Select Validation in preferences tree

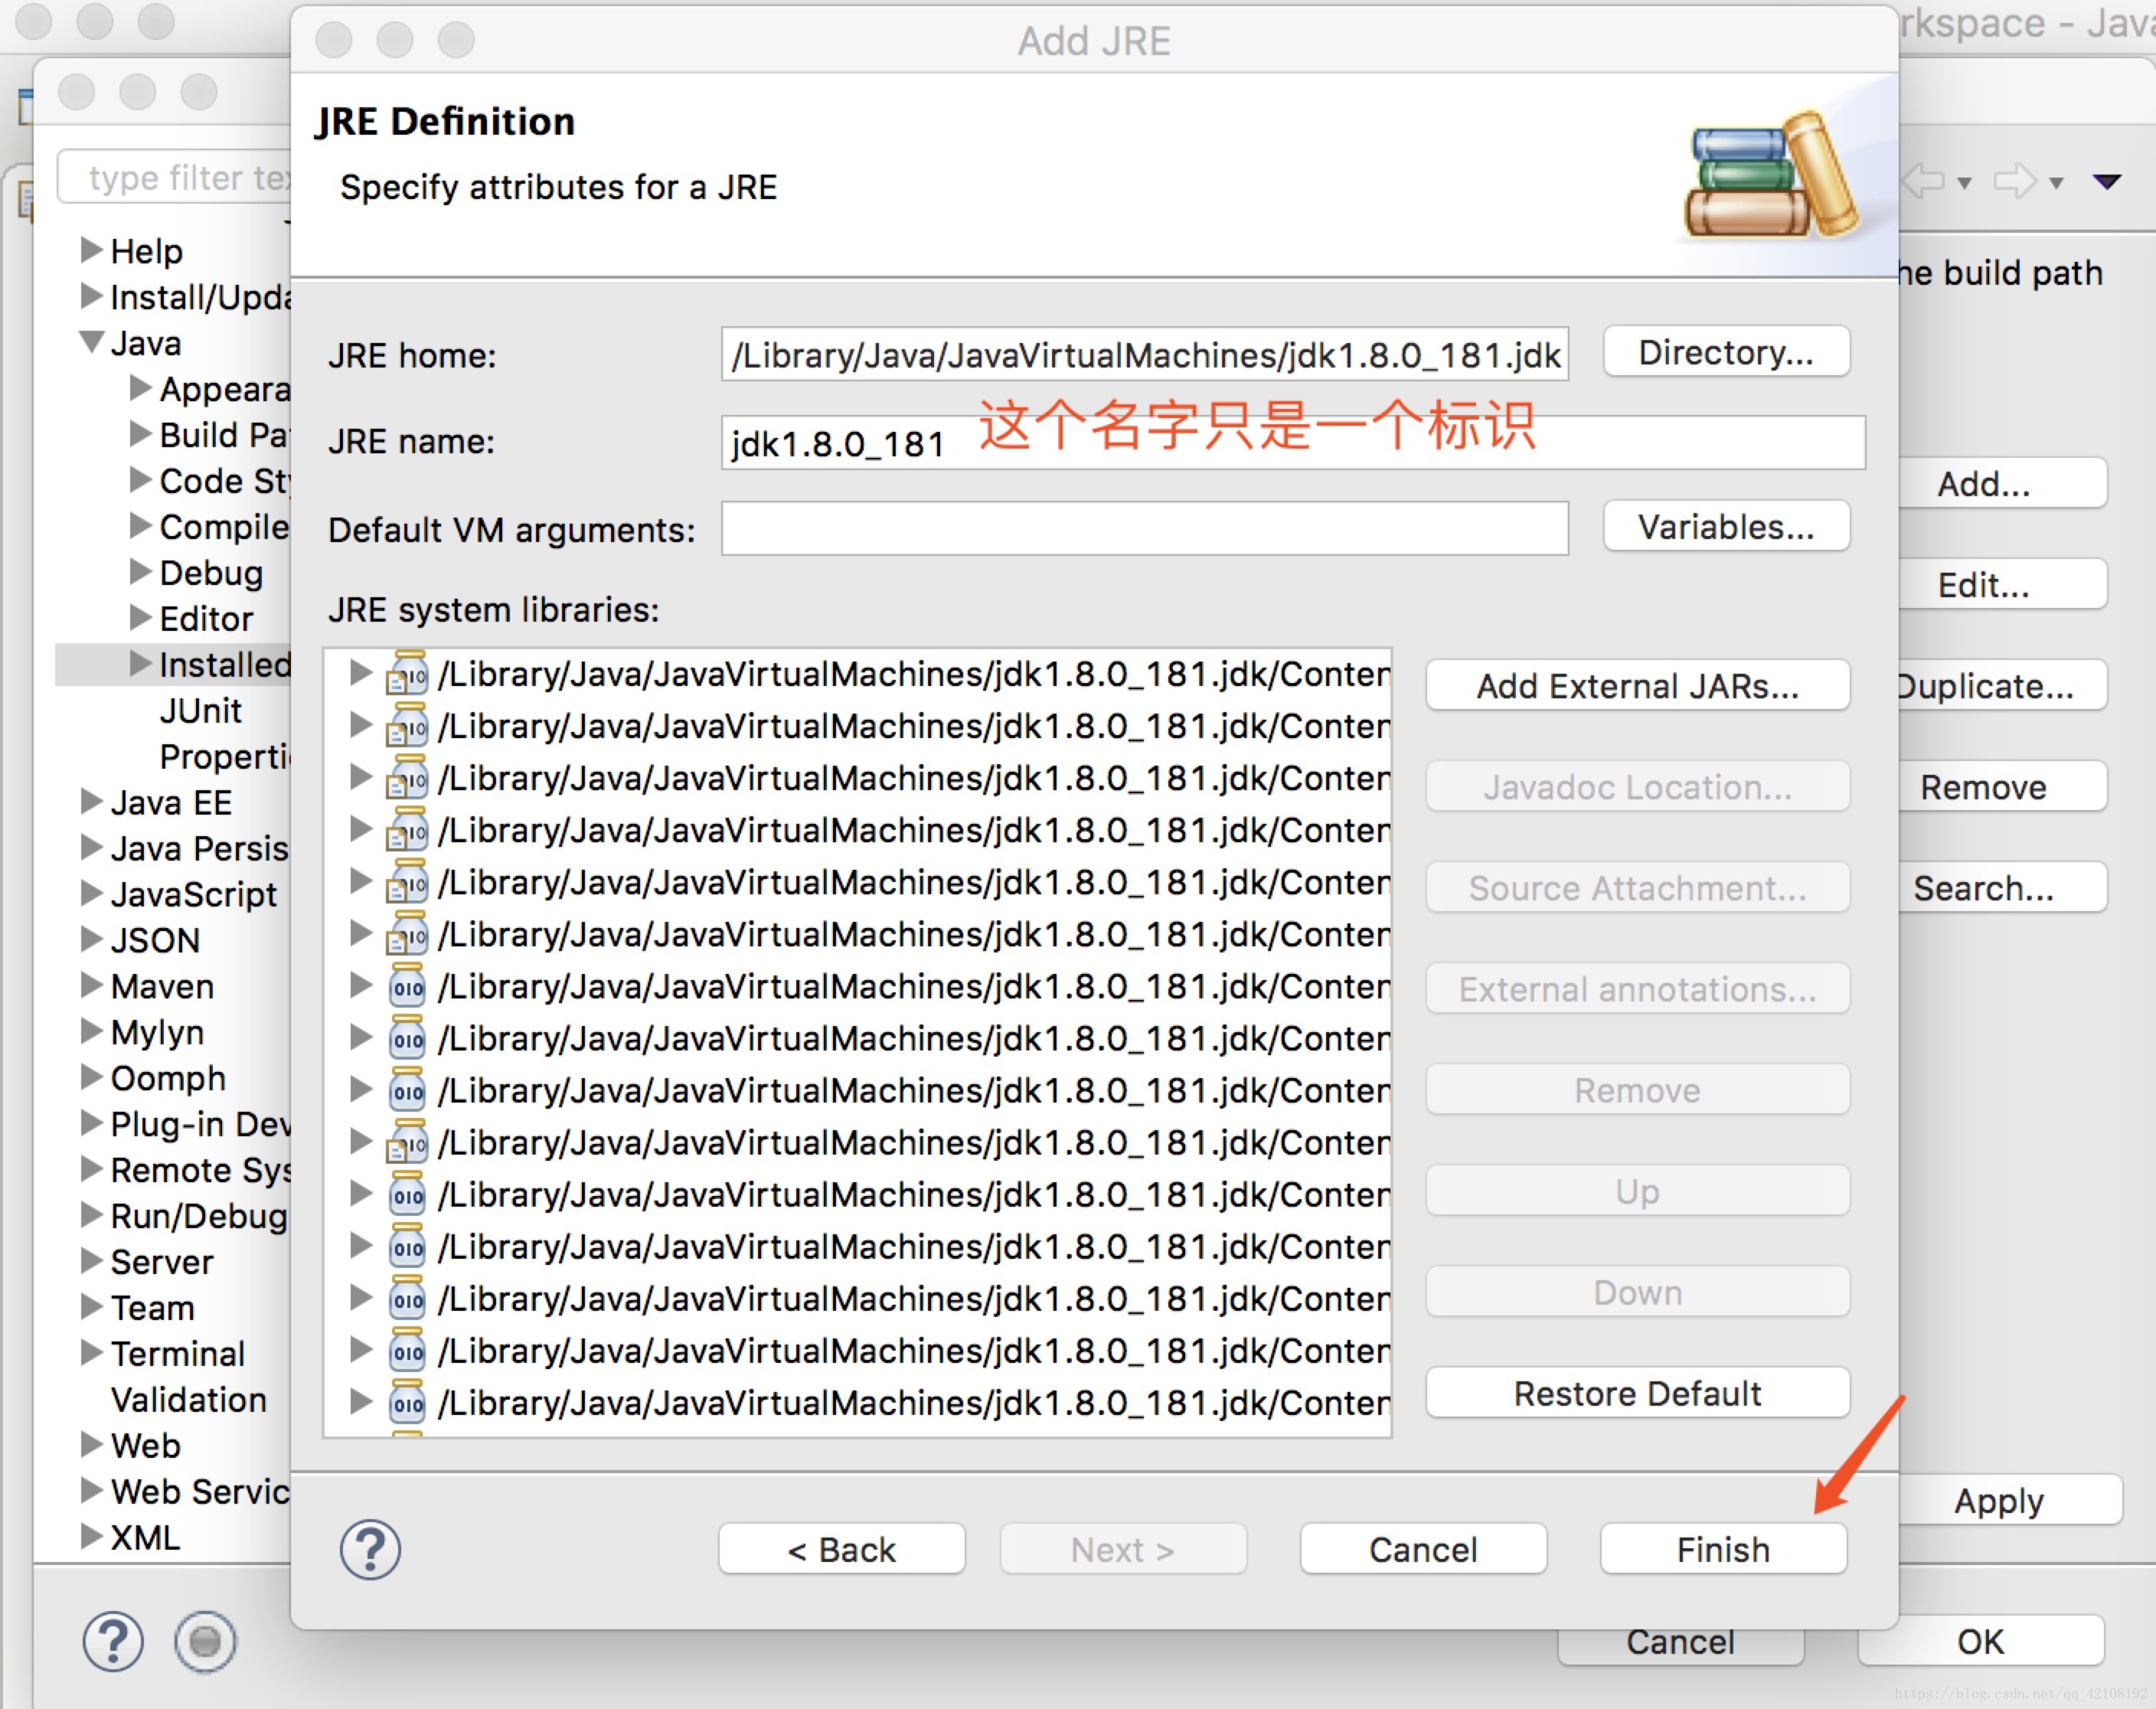(188, 1399)
